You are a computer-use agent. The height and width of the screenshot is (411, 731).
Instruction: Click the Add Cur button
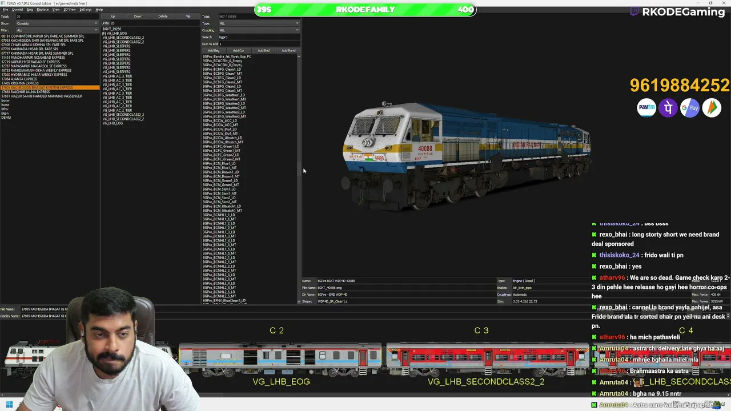(x=239, y=50)
